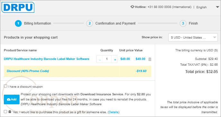Go to step 2 Confirmation and Payment

click(x=111, y=23)
